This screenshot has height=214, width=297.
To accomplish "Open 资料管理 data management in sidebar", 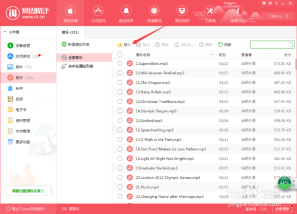I will pyautogui.click(x=18, y=120).
